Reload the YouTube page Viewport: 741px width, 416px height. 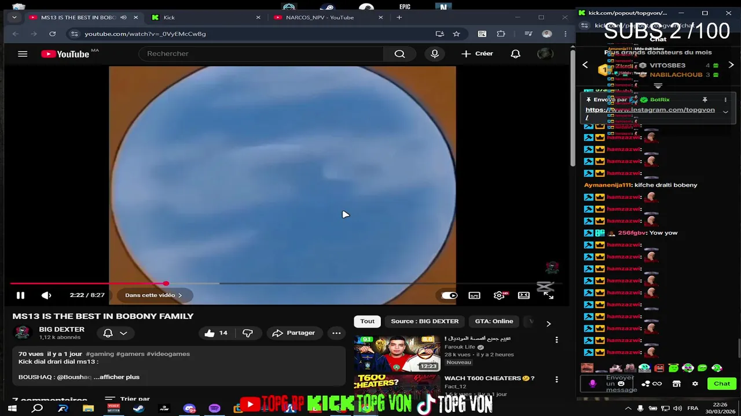click(x=52, y=34)
